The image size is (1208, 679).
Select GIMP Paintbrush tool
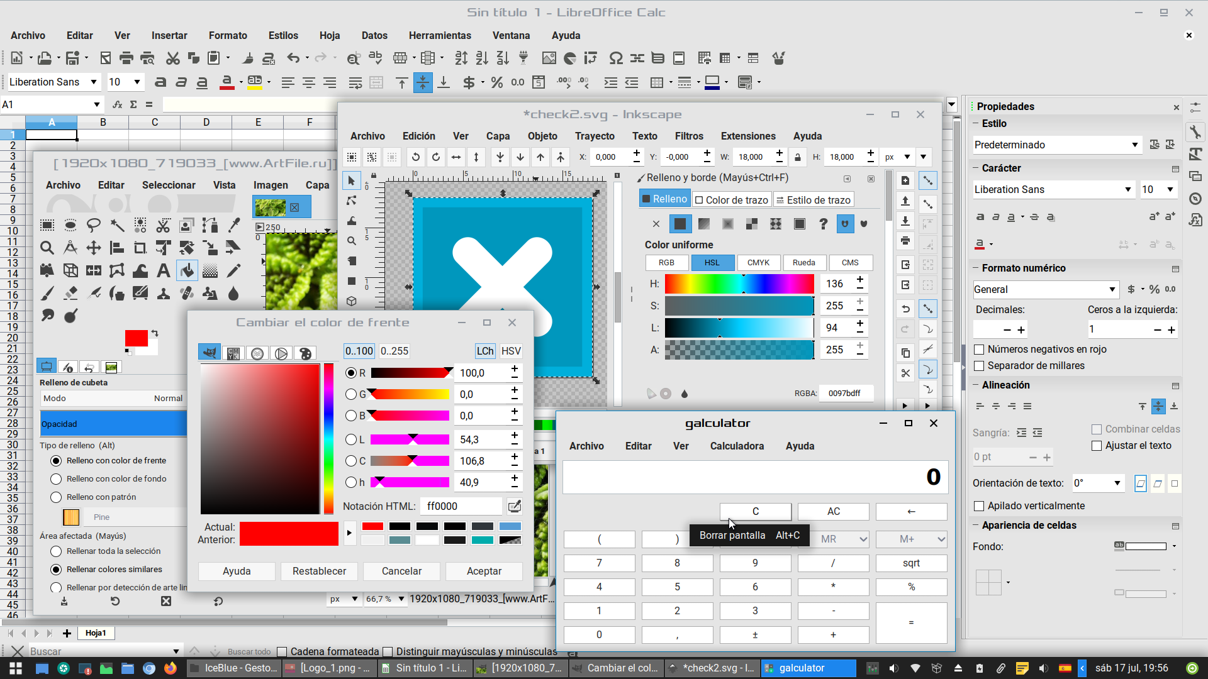point(47,294)
